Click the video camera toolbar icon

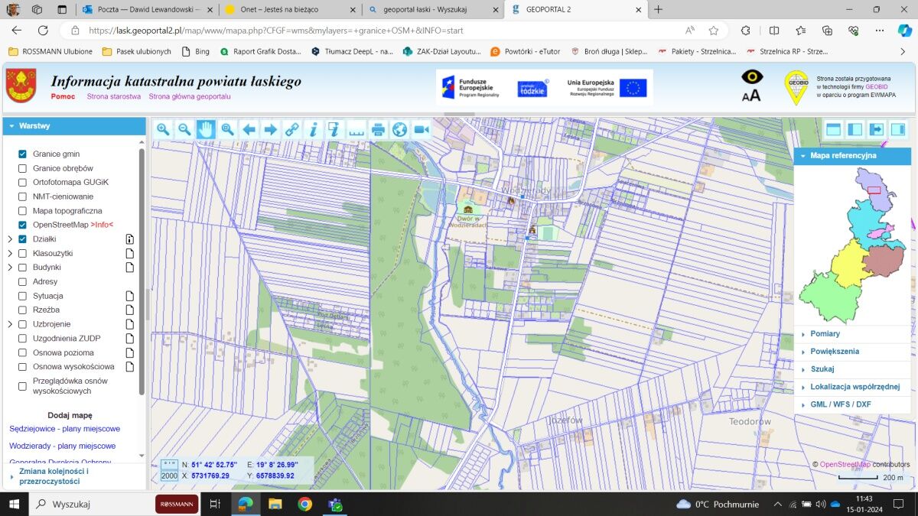(421, 130)
